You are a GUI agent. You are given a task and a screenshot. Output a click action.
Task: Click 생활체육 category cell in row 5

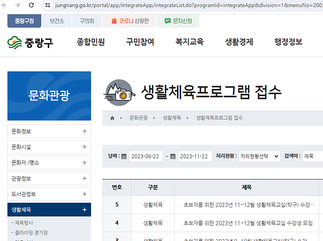pyautogui.click(x=153, y=205)
